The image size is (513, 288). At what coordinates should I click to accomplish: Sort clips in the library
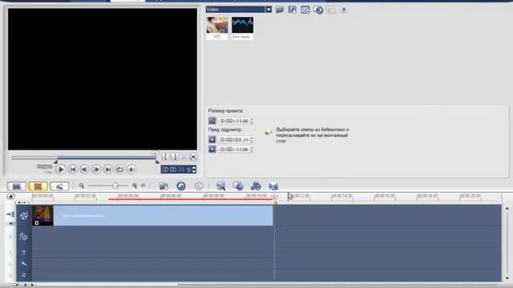coord(292,10)
